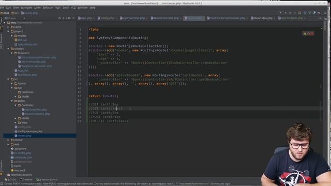Viewport: 331px width, 186px height.
Task: Open the Code menu
Action: pos(37,8)
